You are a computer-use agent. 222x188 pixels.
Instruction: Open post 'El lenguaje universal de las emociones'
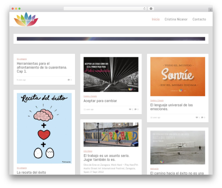171,107
